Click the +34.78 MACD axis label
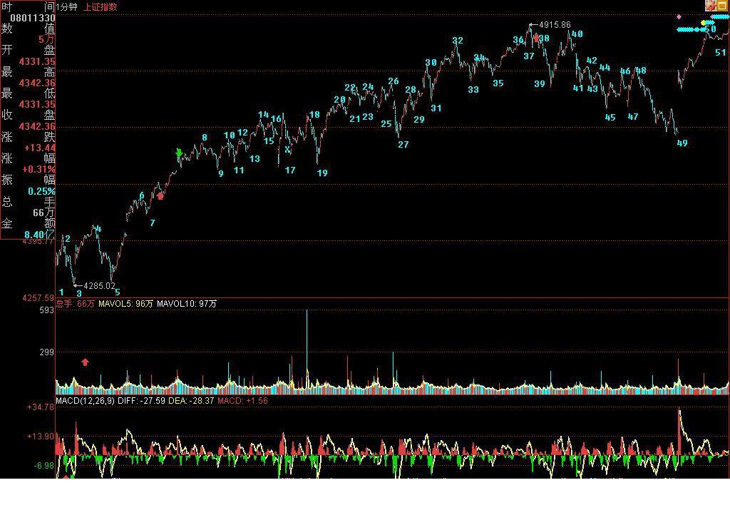This screenshot has width=730, height=520. pyautogui.click(x=41, y=407)
